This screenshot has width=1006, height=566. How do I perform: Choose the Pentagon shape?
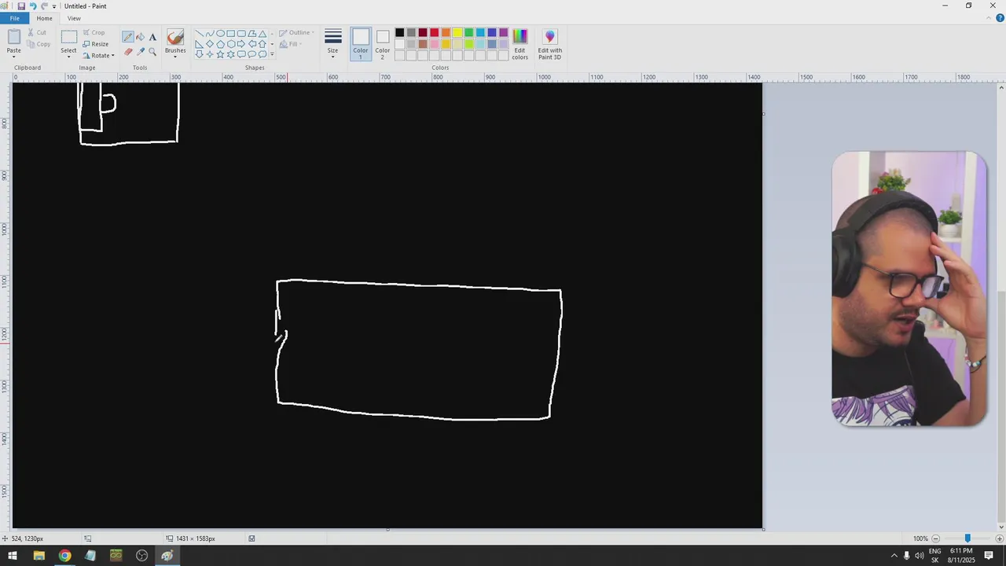tap(220, 44)
